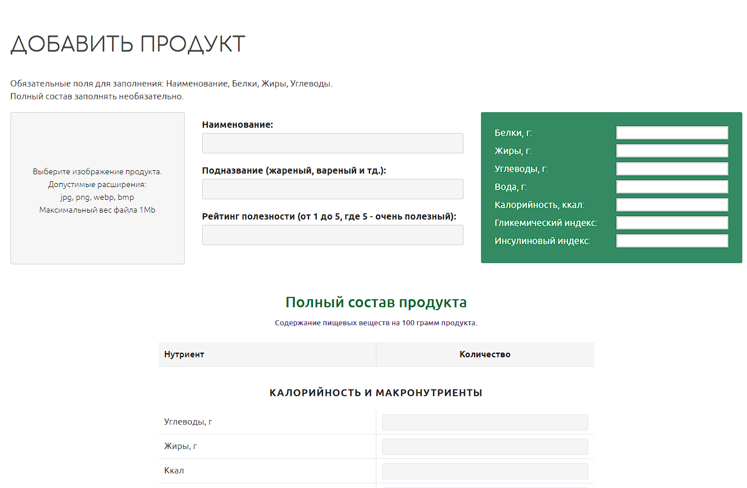Focus the Жиры, г quantity field in table

485,447
